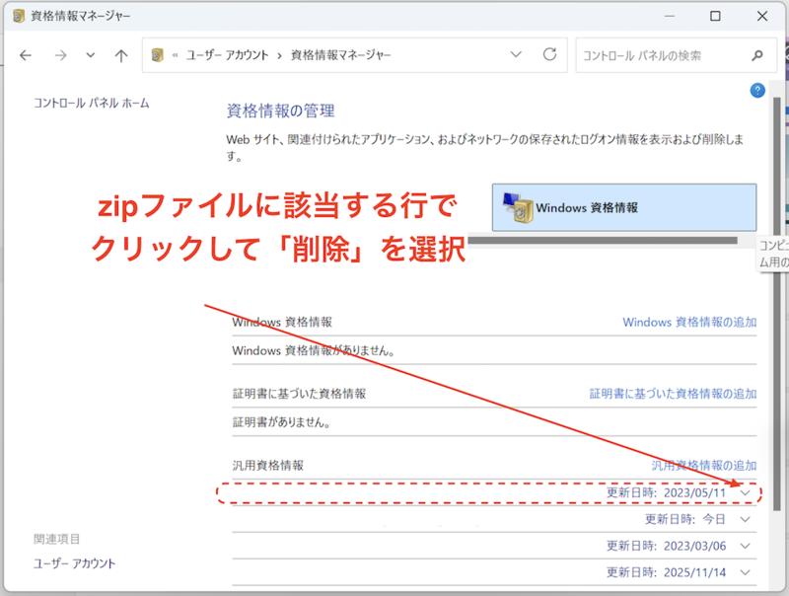Go back with the left arrow button
Screen dimensions: 789x596
coord(26,55)
